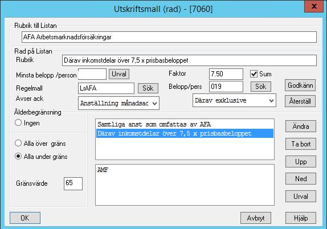Screen dimensions: 327x229
Task: Cancel with the Avbryt button
Action: [256, 218]
